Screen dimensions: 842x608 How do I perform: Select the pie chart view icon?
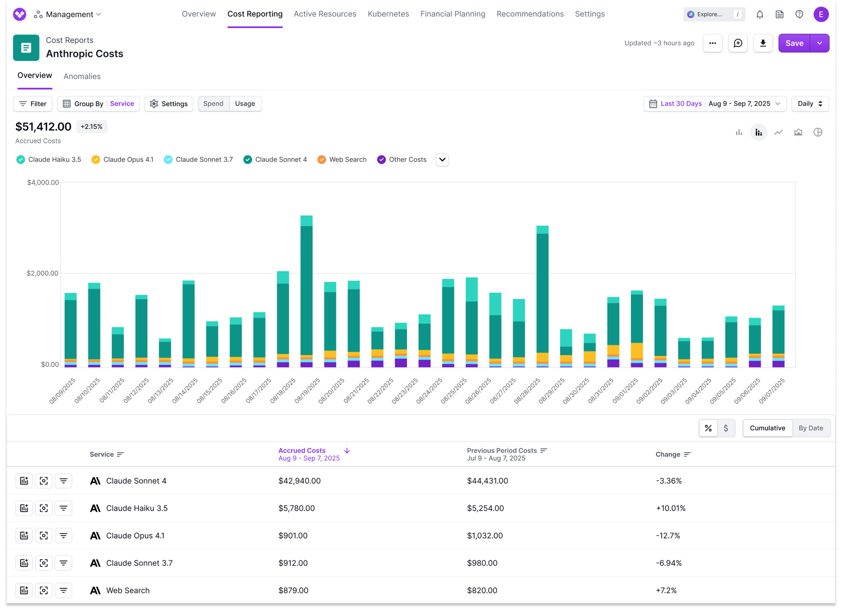click(x=817, y=132)
